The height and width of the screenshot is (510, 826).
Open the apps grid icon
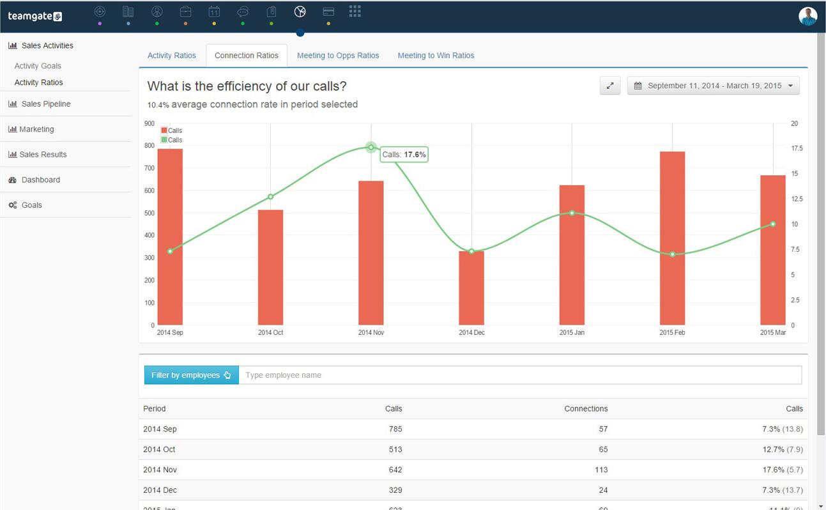click(x=355, y=11)
